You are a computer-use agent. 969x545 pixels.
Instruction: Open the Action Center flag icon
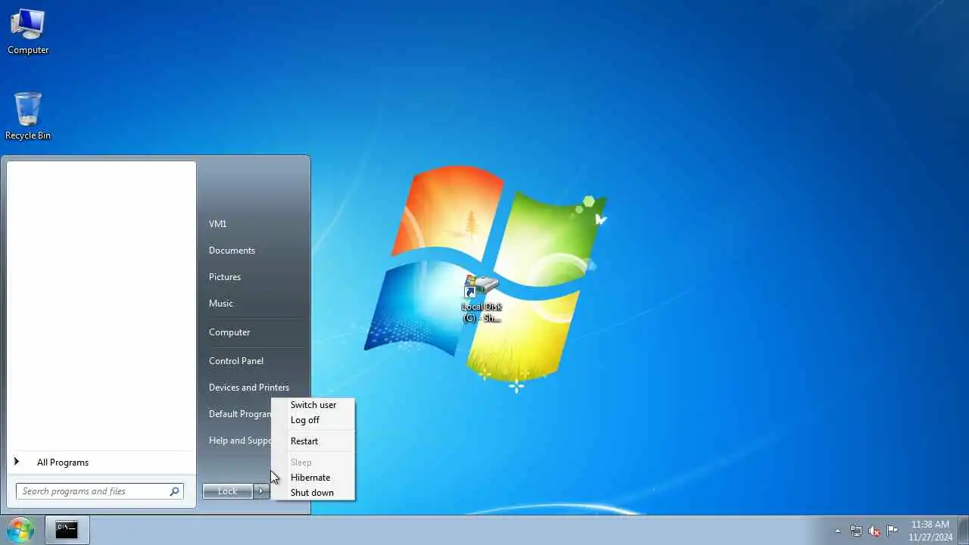click(x=893, y=531)
